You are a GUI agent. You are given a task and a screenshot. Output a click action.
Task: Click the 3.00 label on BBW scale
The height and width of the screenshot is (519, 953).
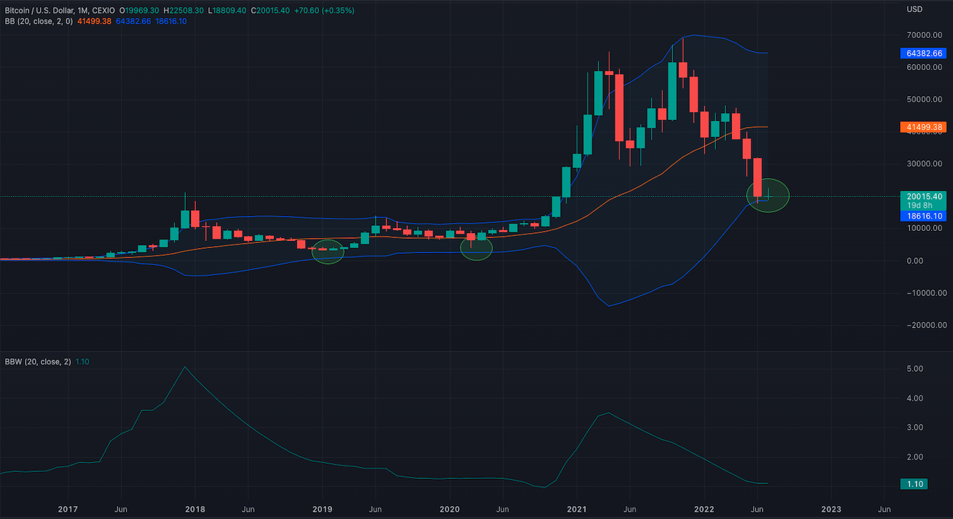click(x=914, y=427)
